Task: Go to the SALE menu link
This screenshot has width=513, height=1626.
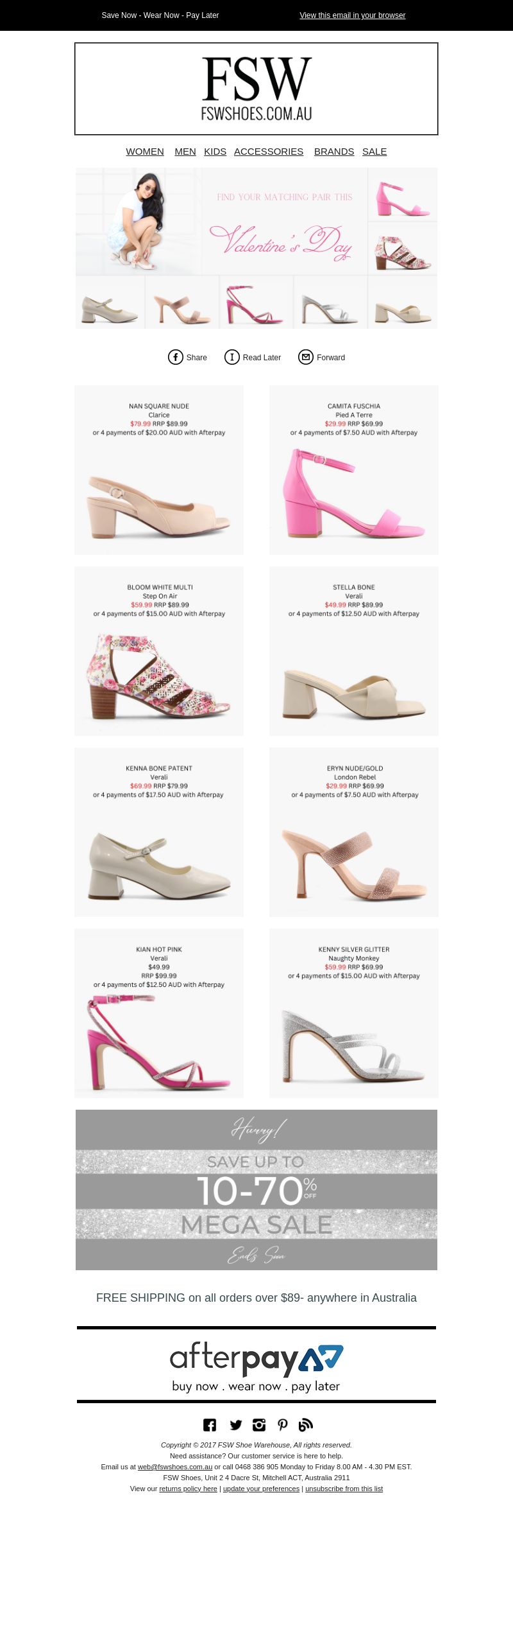Action: pyautogui.click(x=374, y=152)
